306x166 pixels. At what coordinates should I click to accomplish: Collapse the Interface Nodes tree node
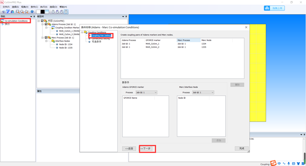(46, 41)
